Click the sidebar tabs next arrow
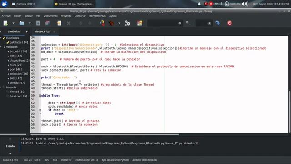The height and width of the screenshot is (164, 291). [x=27, y=31]
